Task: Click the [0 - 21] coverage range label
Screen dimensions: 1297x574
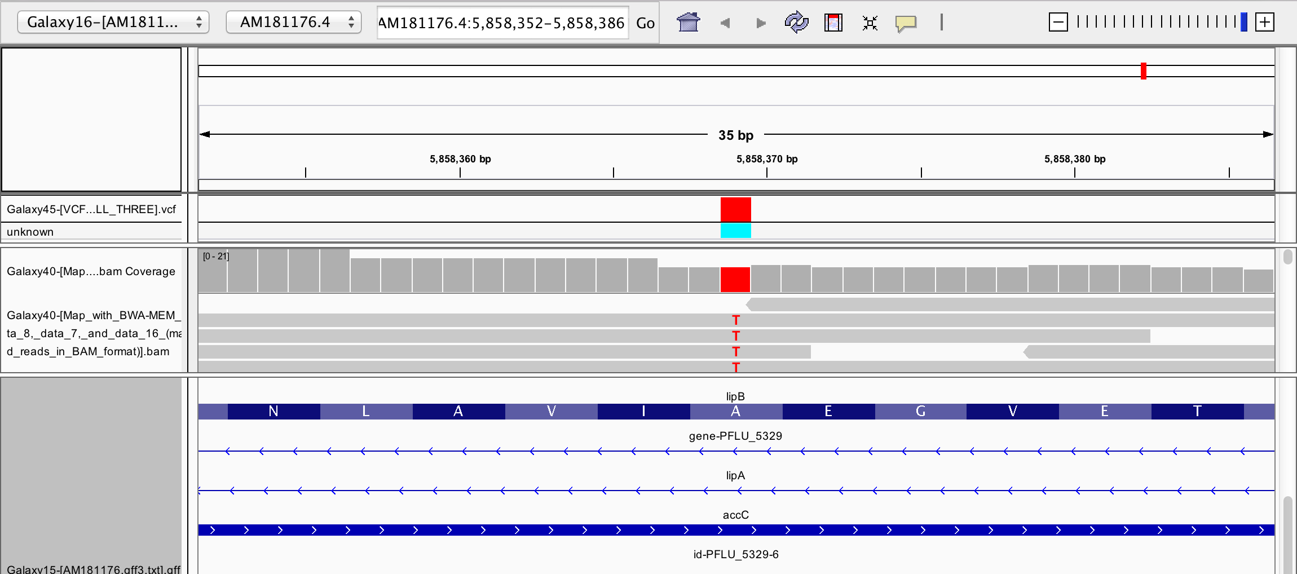Action: (x=216, y=256)
